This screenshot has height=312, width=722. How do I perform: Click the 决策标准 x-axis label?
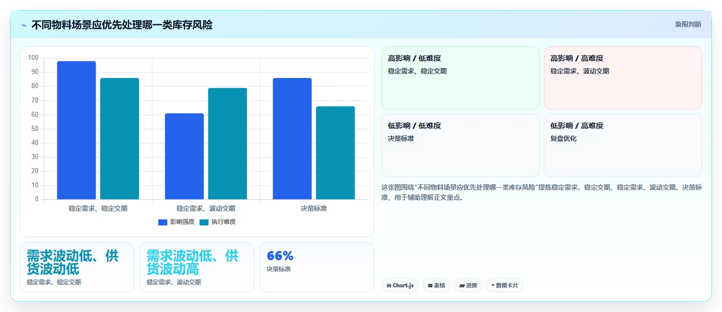(x=314, y=208)
